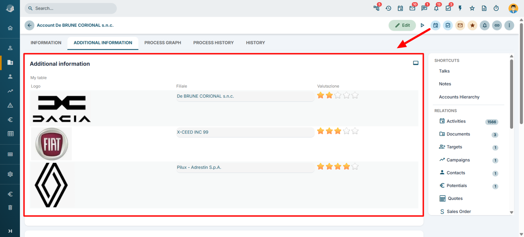Open the calendar icon in top bar
This screenshot has height=237, width=524.
[x=400, y=8]
